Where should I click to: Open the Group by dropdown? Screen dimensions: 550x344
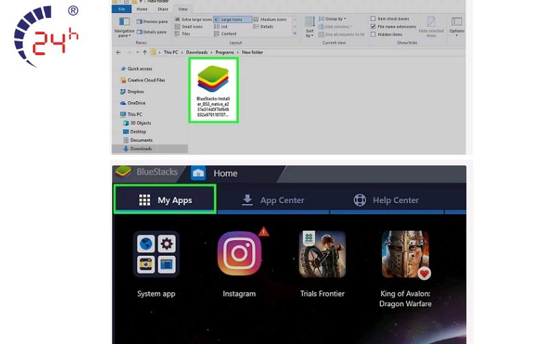(x=332, y=19)
